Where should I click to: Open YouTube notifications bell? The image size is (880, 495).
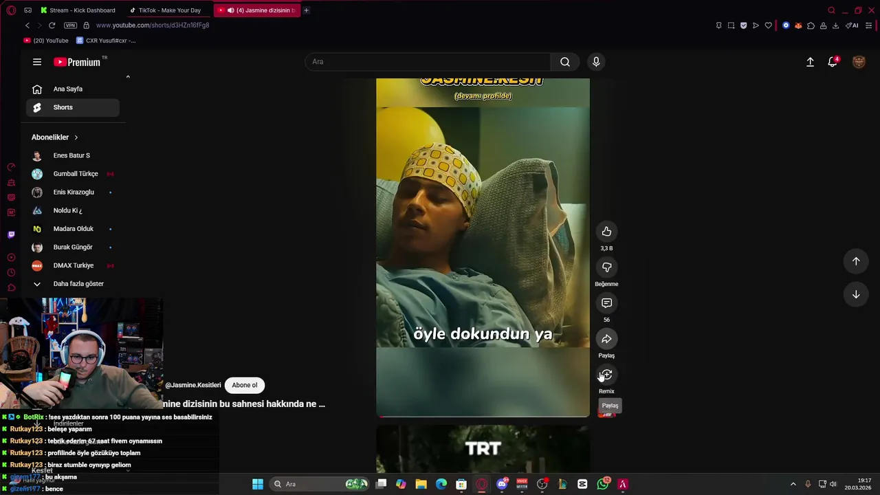coord(833,62)
